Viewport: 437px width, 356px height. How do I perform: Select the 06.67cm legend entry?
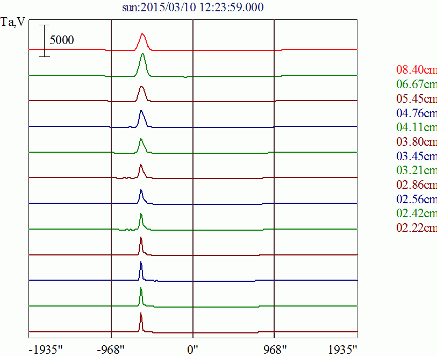coord(417,84)
